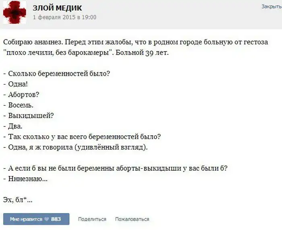Open the post date 1 февраля 2015
282x230 pixels.
pyautogui.click(x=64, y=17)
